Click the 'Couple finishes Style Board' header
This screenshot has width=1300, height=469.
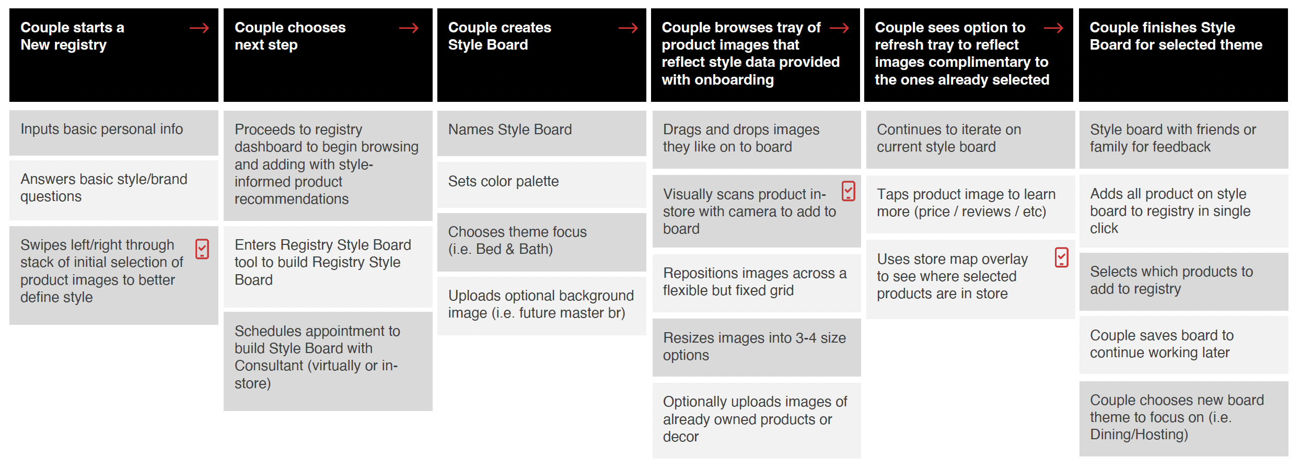(1183, 55)
